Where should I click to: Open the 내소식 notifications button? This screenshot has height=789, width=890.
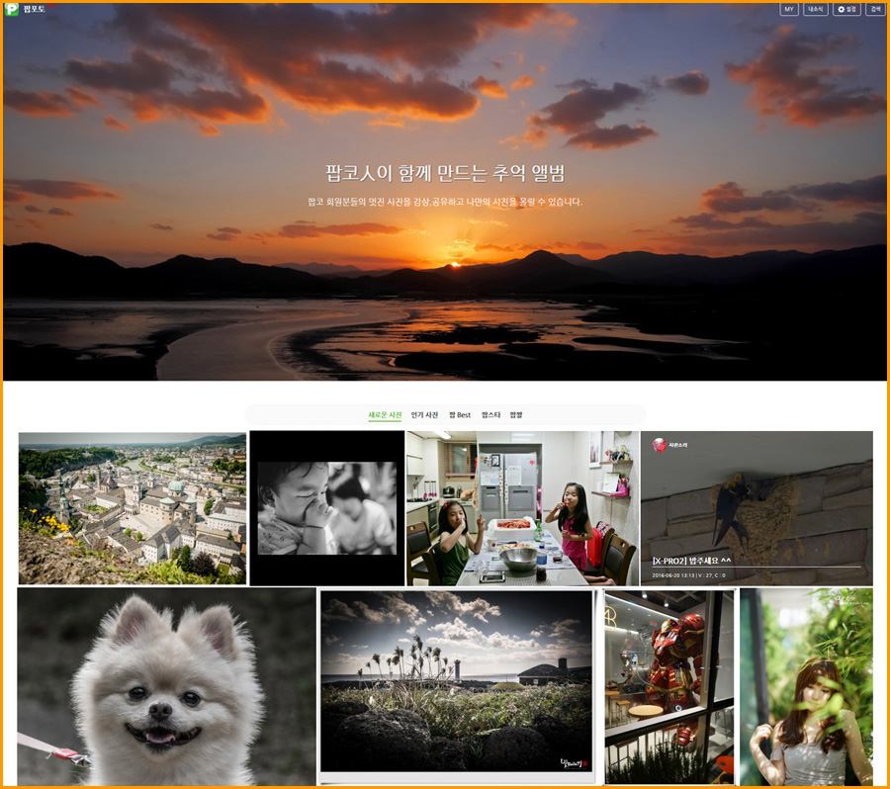[x=816, y=10]
